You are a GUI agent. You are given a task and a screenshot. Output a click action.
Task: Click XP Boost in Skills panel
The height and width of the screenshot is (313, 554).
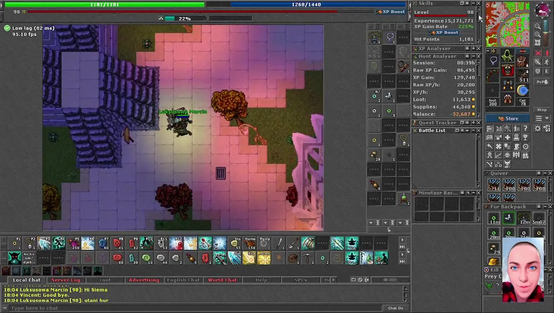(x=444, y=33)
